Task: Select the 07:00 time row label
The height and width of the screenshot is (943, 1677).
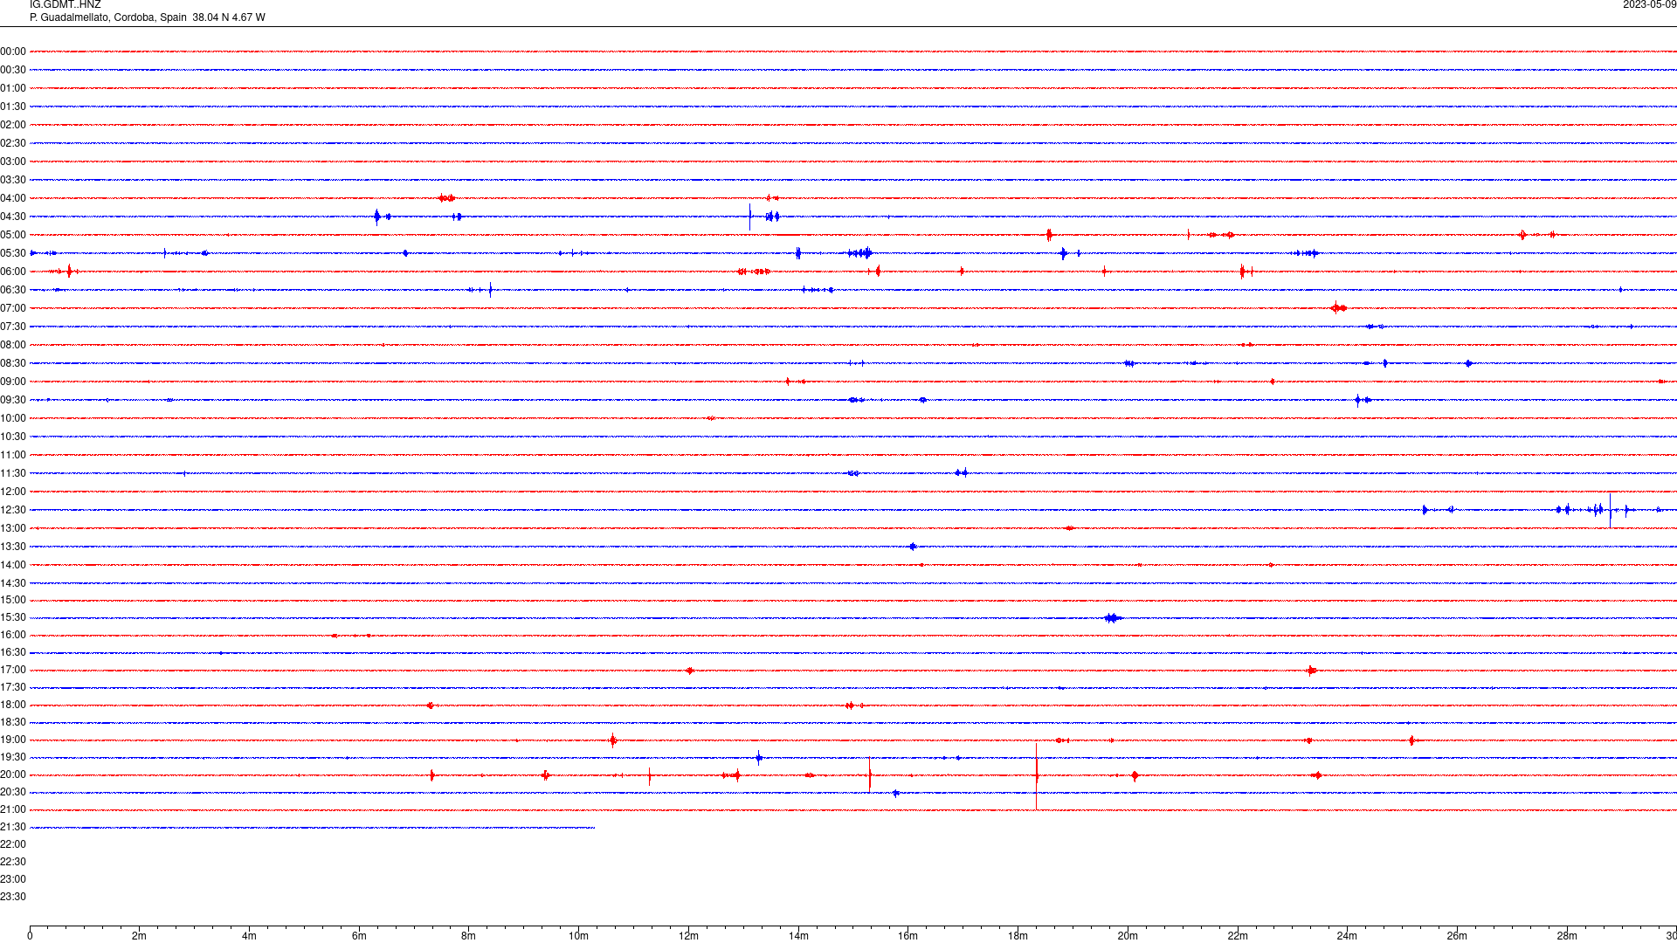Action: click(x=13, y=308)
